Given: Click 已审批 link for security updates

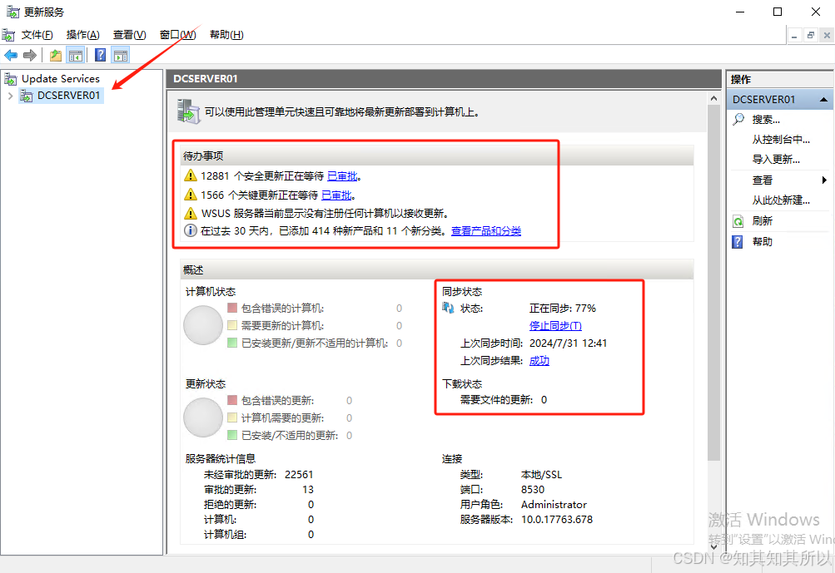Looking at the screenshot, I should pyautogui.click(x=342, y=176).
